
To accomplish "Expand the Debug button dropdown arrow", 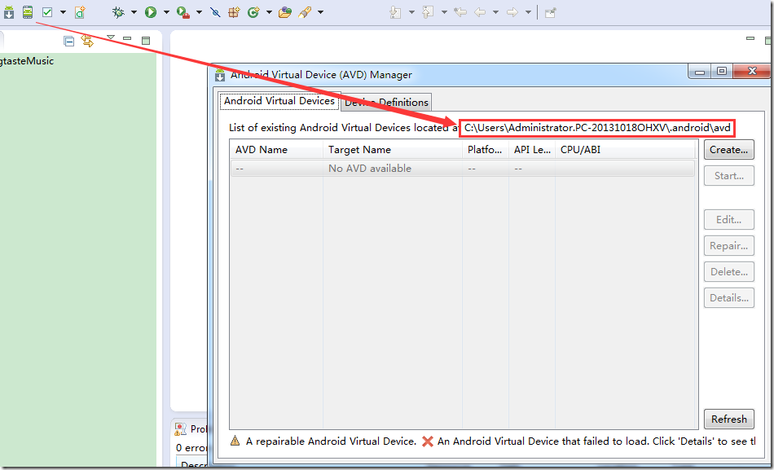I will [134, 12].
